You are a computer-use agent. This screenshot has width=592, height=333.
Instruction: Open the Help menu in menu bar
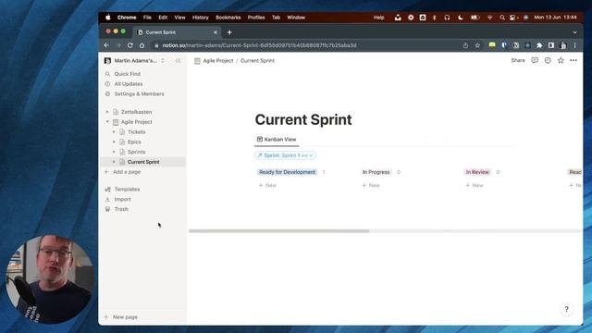tap(378, 18)
